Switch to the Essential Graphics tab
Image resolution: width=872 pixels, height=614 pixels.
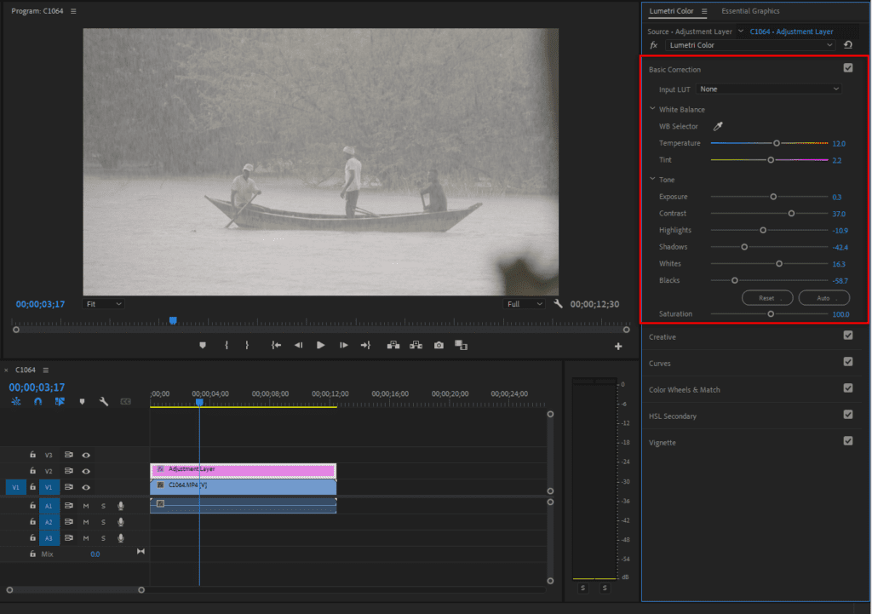750,11
